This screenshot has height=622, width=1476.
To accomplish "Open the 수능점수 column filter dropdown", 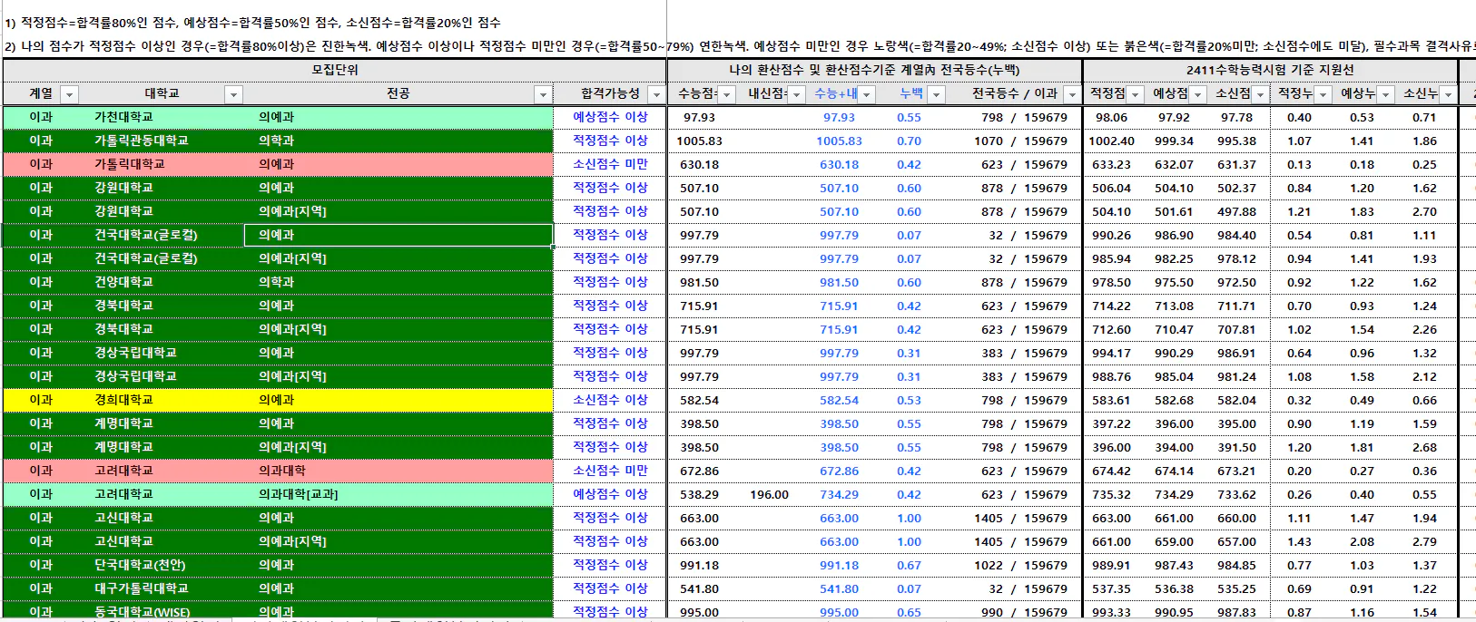I will (727, 94).
